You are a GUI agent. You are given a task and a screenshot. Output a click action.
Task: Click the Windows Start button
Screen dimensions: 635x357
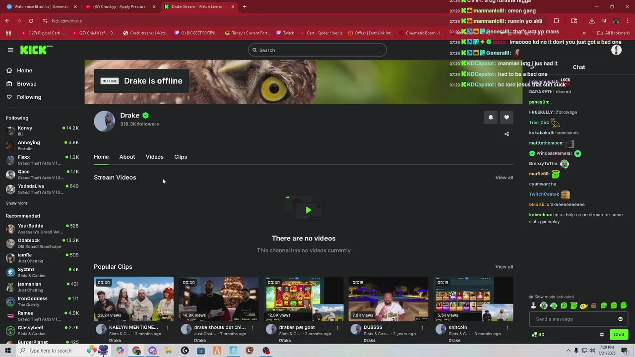coord(7,351)
